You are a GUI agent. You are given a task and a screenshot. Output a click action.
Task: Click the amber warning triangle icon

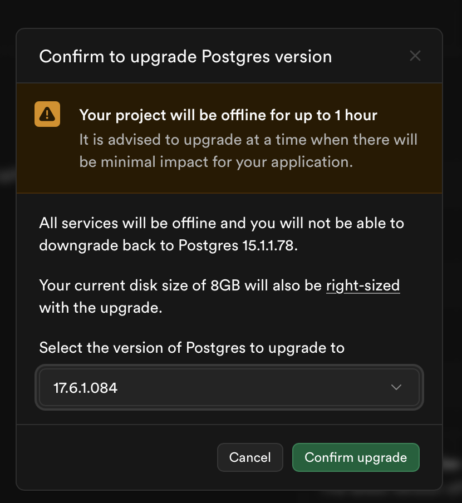coord(47,114)
